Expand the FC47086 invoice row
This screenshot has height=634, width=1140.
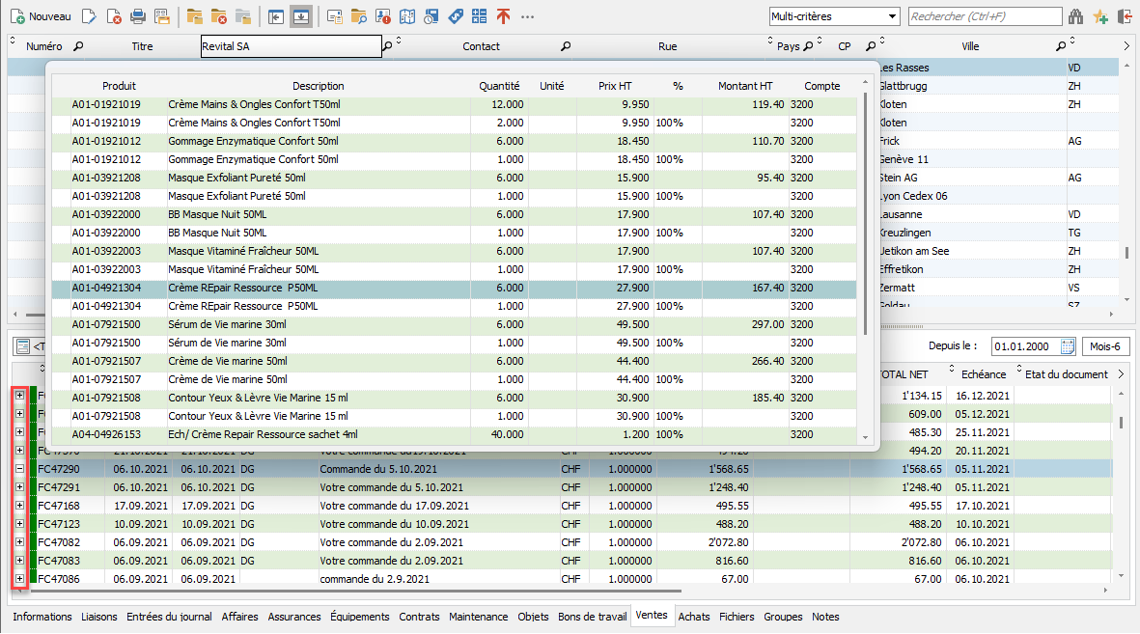(19, 579)
